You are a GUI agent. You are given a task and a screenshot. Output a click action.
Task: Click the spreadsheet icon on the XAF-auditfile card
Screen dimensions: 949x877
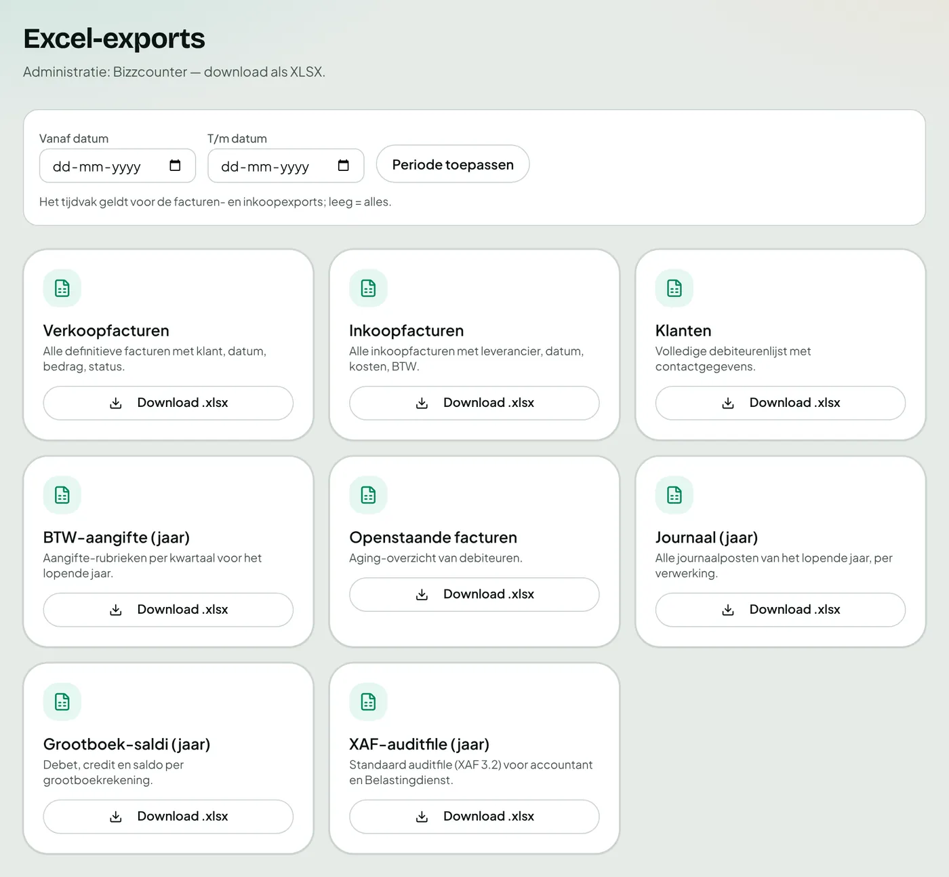[x=368, y=702]
